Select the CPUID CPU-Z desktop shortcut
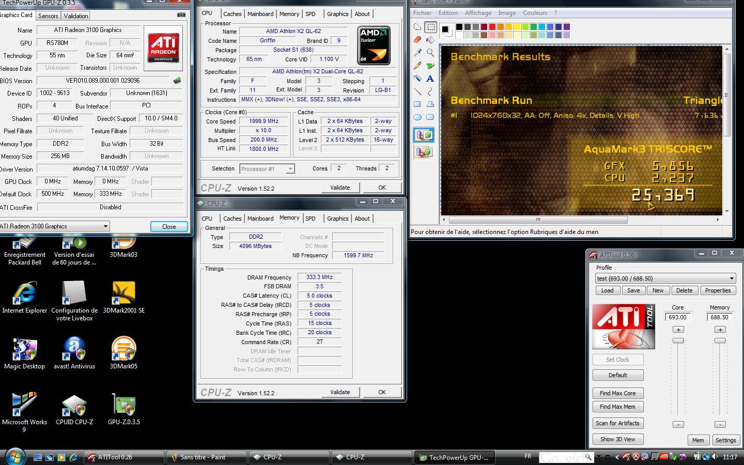 click(x=74, y=409)
